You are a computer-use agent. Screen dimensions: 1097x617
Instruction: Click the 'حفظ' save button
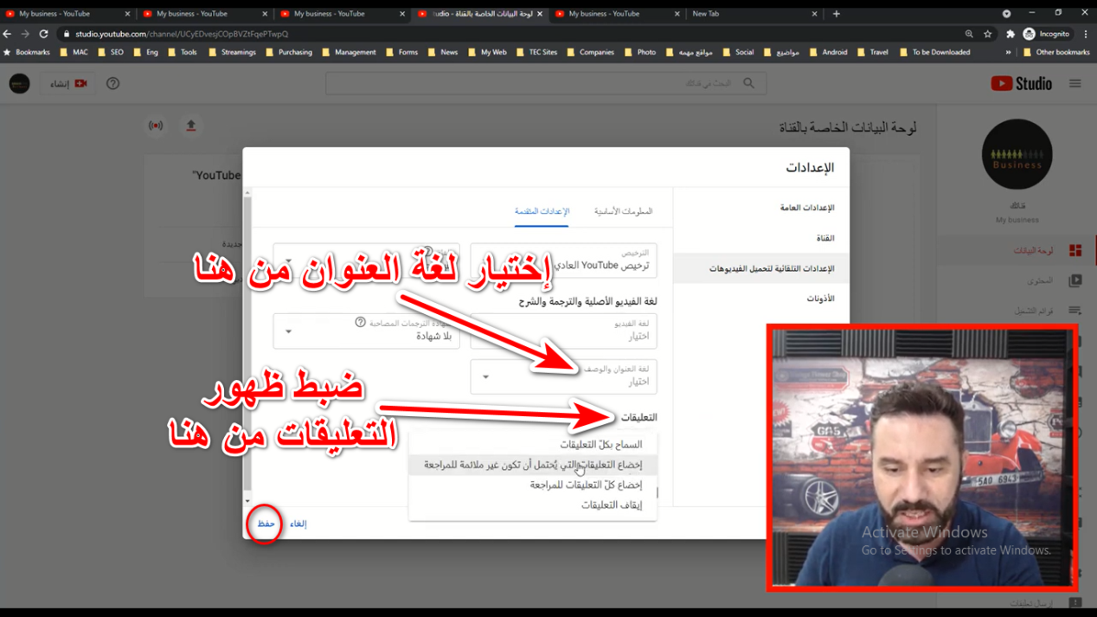pyautogui.click(x=266, y=524)
